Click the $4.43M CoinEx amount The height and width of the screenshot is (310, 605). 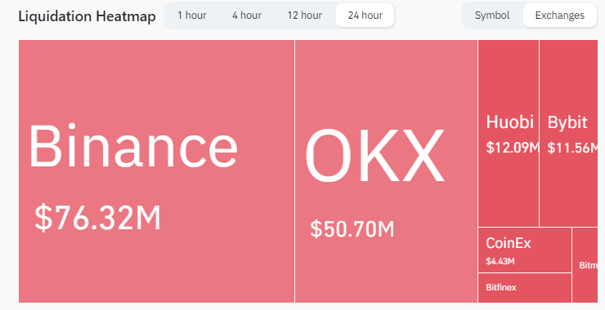pyautogui.click(x=500, y=262)
